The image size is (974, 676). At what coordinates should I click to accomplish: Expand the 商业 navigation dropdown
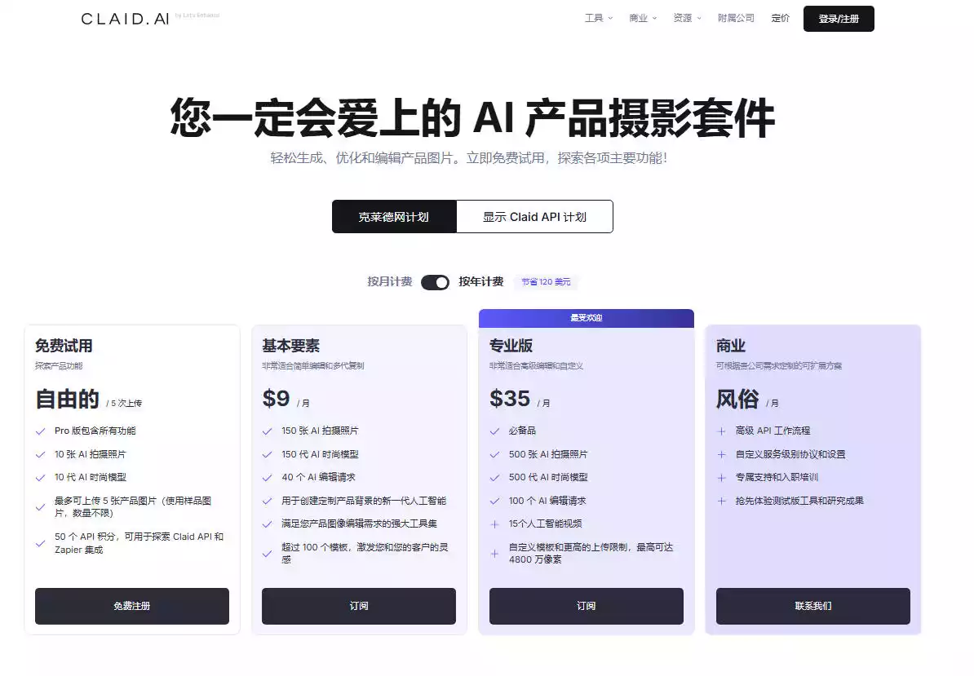643,18
